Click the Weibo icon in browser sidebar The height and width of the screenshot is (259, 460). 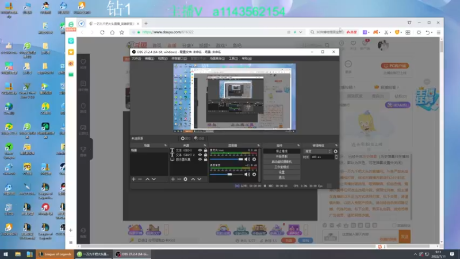[71, 63]
